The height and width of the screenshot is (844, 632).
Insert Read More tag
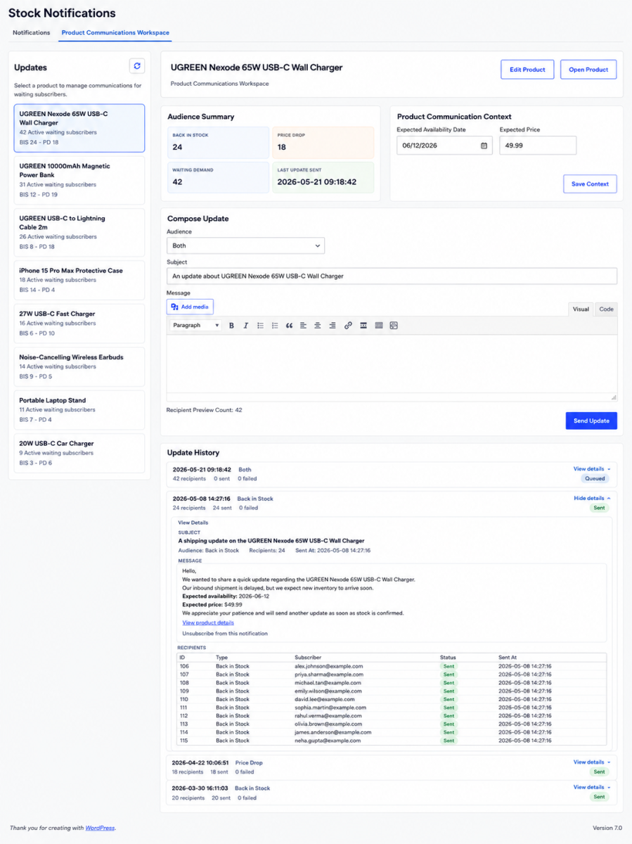click(x=363, y=326)
